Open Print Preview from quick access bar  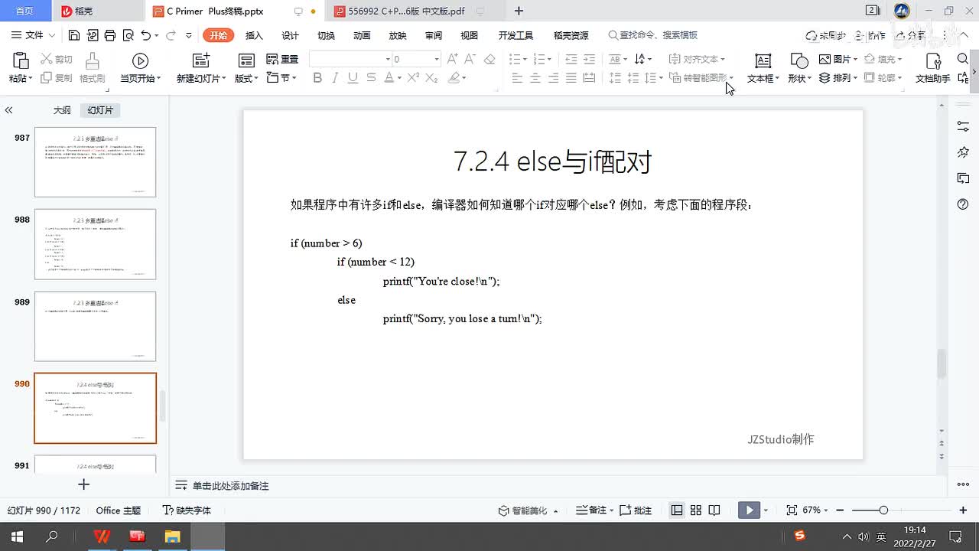click(x=128, y=35)
